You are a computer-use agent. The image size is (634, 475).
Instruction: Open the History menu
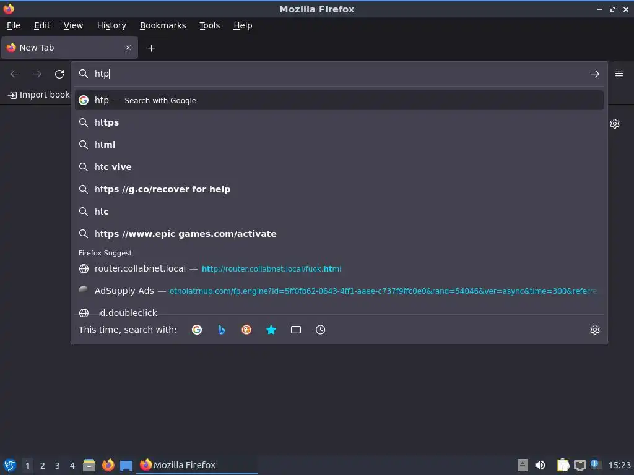click(x=111, y=25)
